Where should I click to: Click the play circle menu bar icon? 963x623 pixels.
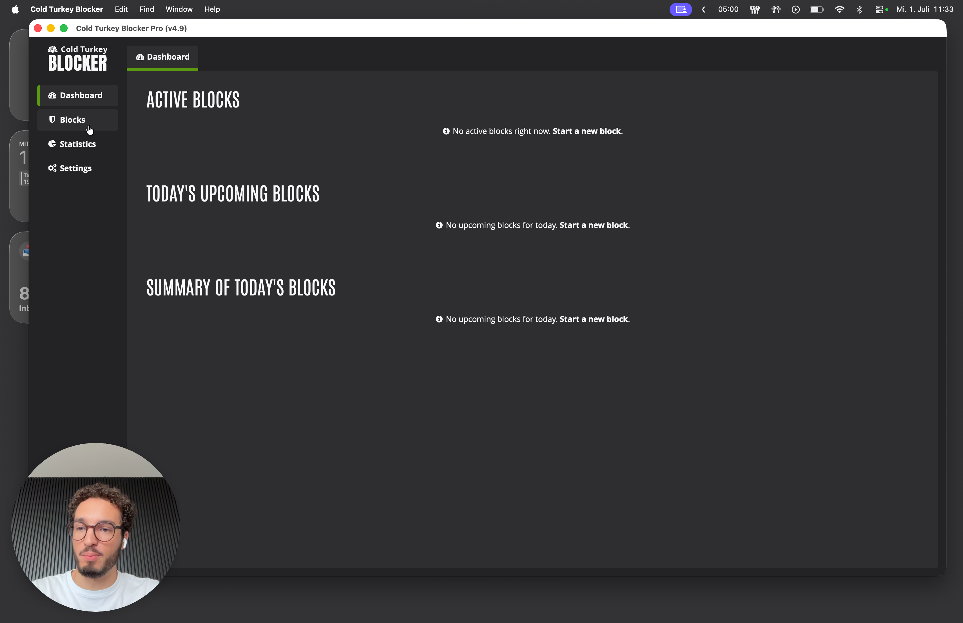coord(795,9)
